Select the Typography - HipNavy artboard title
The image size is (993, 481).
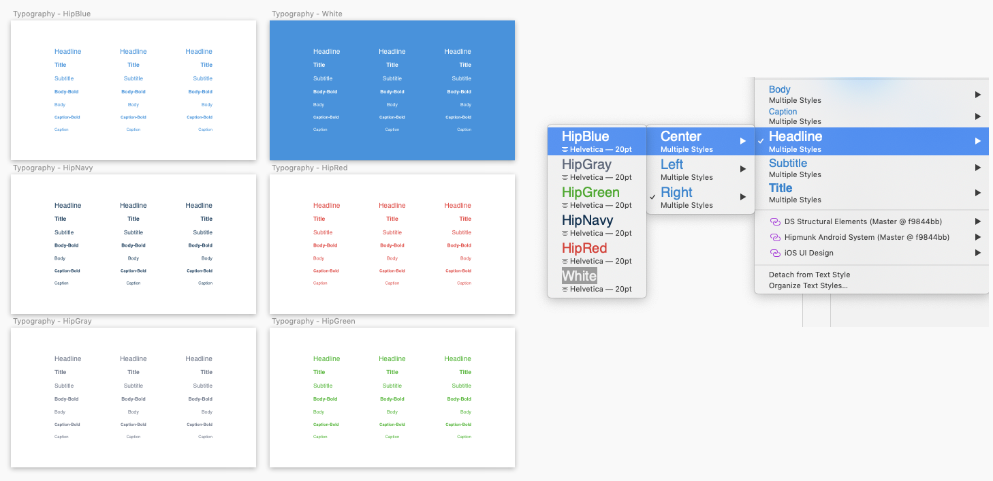pos(53,168)
